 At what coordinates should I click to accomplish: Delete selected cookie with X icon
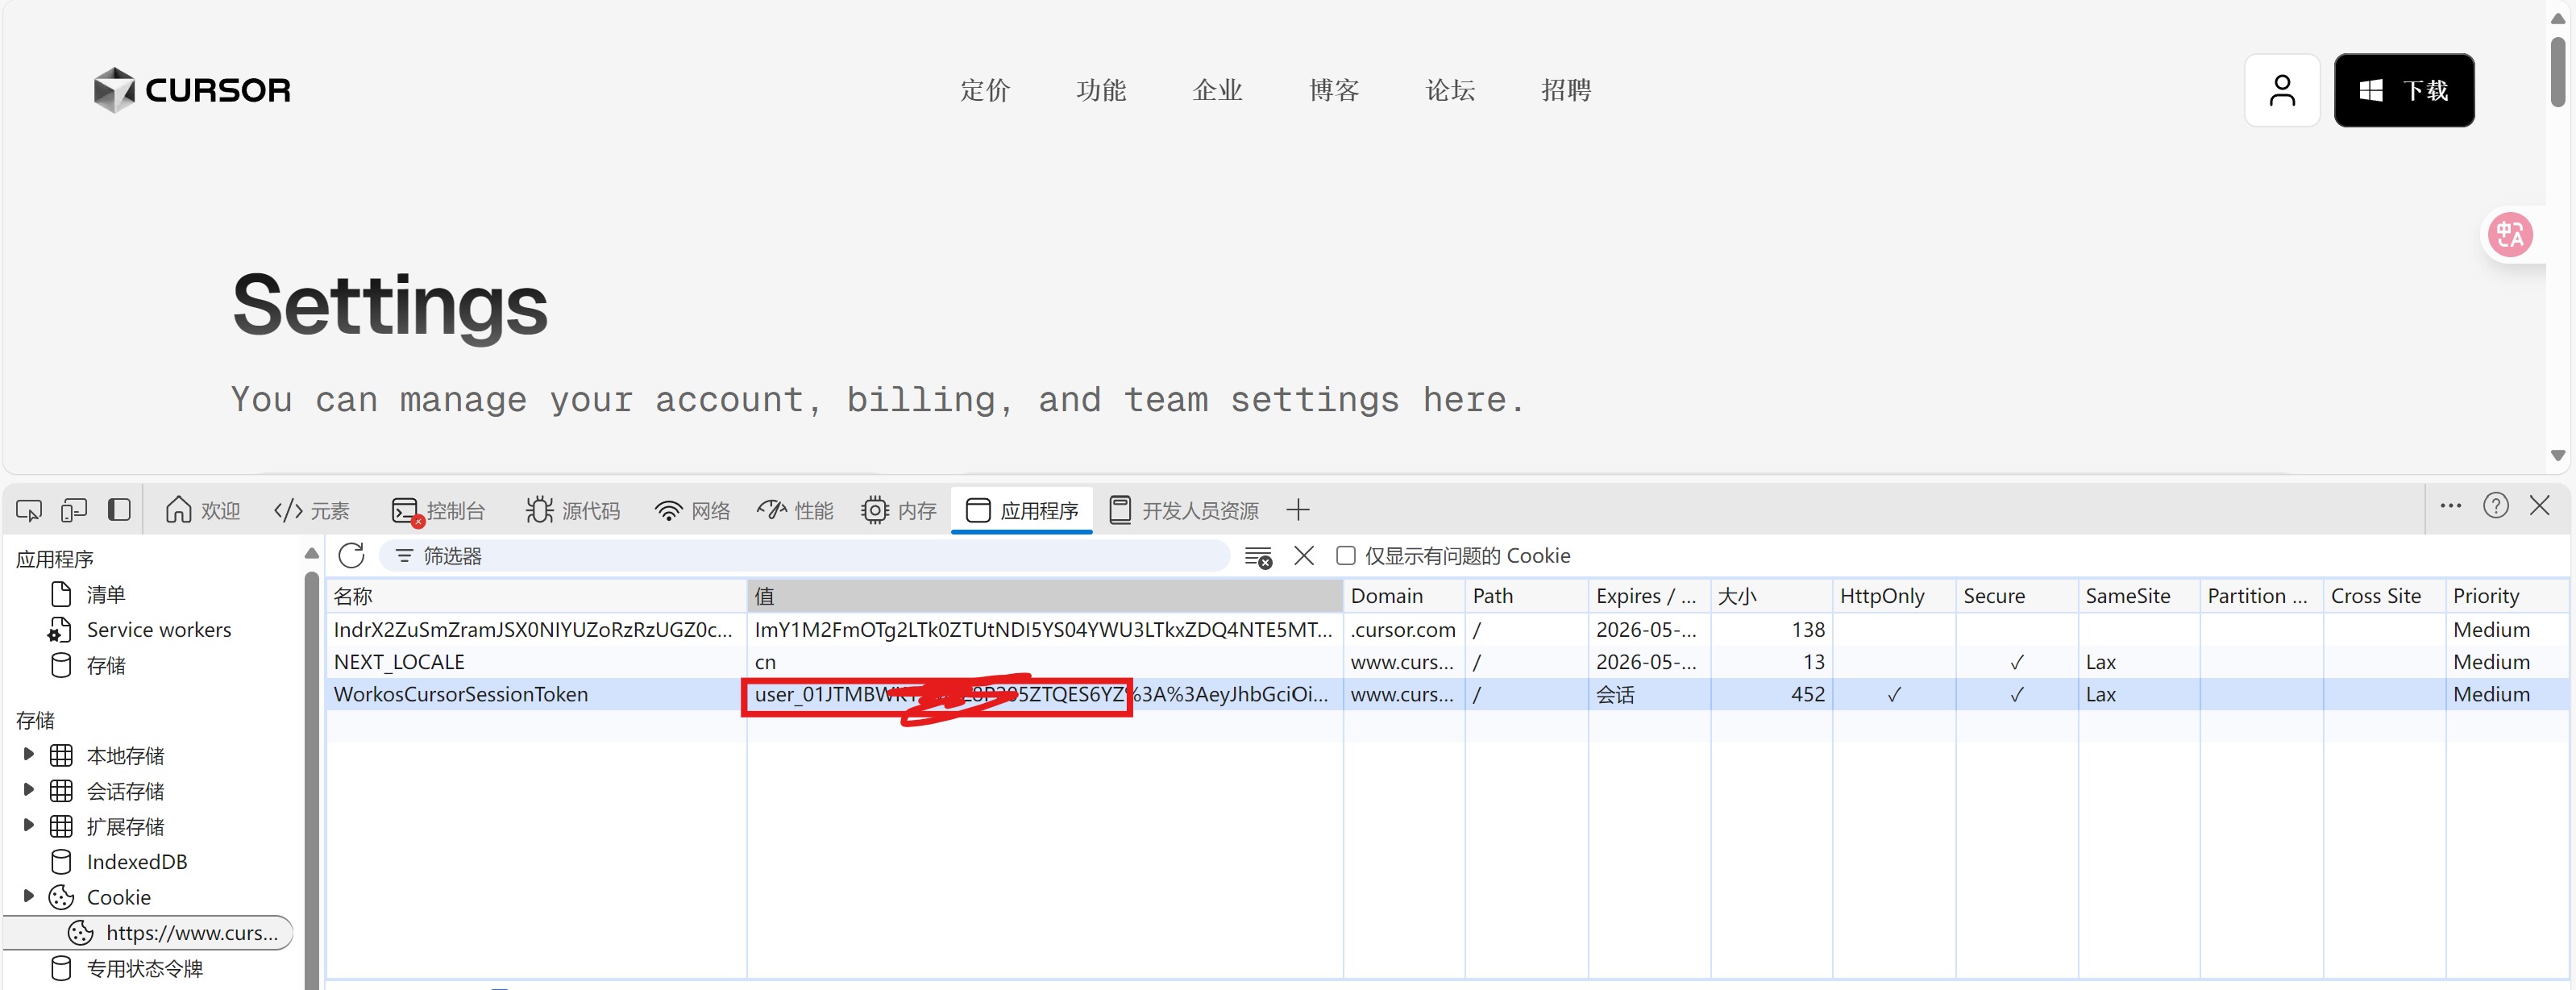[x=1304, y=556]
